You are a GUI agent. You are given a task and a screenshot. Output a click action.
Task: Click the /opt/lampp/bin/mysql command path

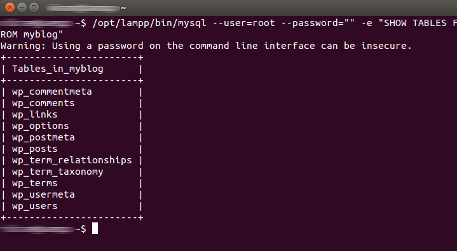[x=149, y=23]
